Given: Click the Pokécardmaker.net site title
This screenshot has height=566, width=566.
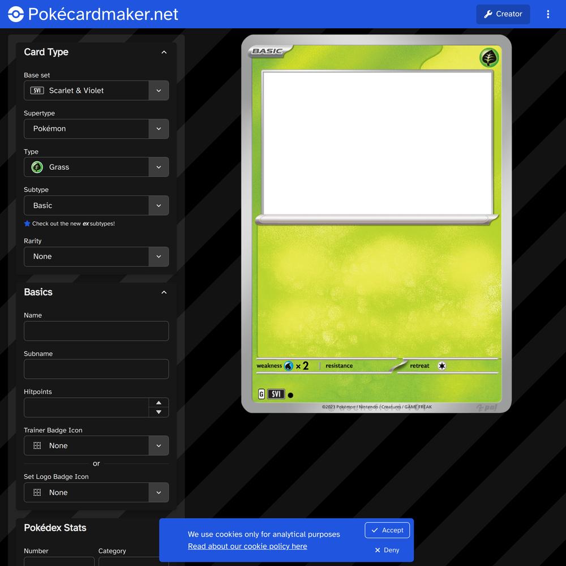Looking at the screenshot, I should tap(103, 14).
